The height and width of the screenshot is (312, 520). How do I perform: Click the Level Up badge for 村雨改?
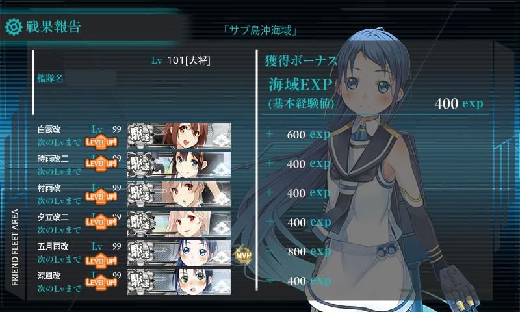pos(101,196)
